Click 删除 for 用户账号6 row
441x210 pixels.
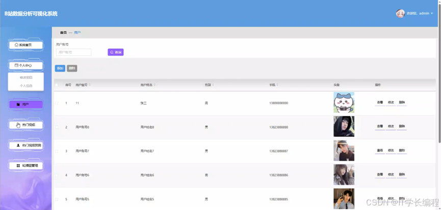coord(402,175)
